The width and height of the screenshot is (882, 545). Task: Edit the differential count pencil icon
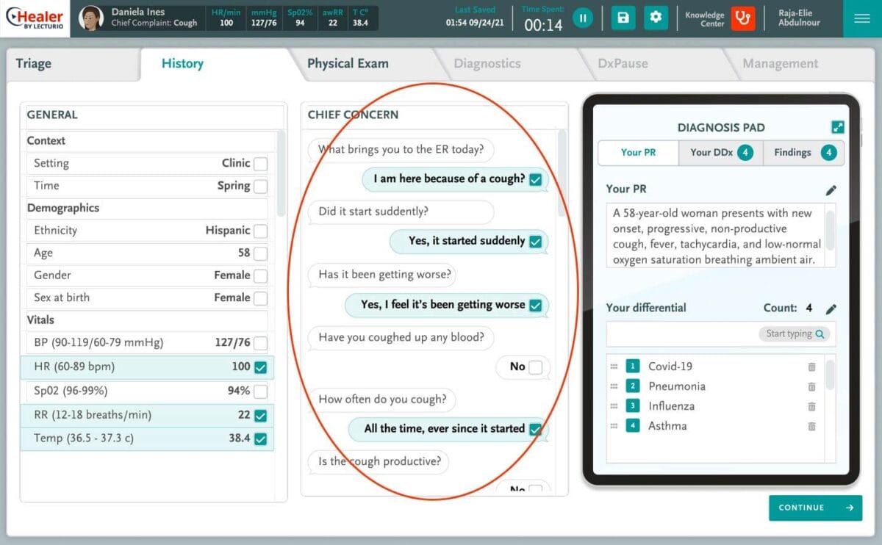coord(831,308)
